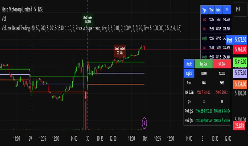
Task: Select the Sold 15:10 row type cell
Action: (x=204, y=48)
